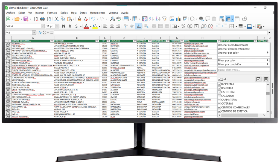Click the Function Wizard fx icon
The width and height of the screenshot is (280, 164).
point(40,33)
